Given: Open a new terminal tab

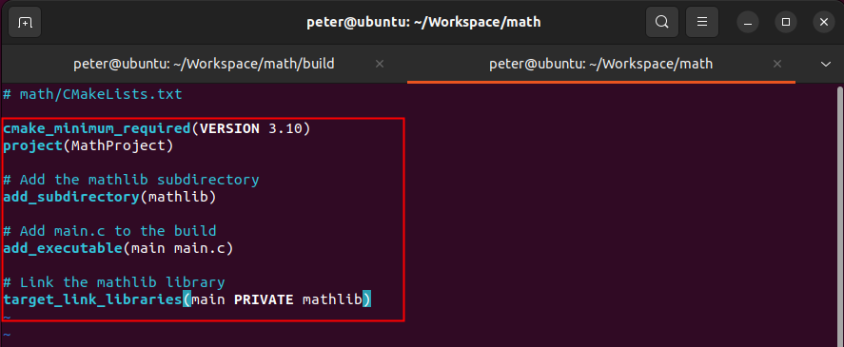Looking at the screenshot, I should (25, 22).
